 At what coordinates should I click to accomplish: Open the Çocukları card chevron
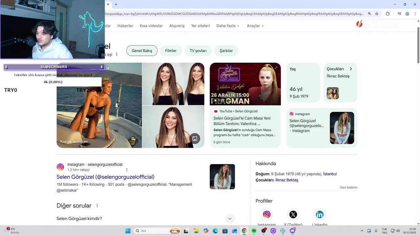coord(351,69)
